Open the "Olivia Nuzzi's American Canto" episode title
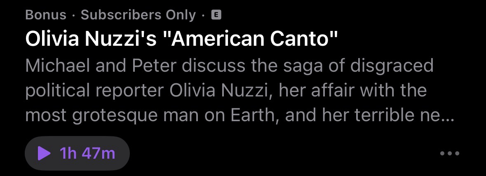486x176 pixels. [x=181, y=39]
